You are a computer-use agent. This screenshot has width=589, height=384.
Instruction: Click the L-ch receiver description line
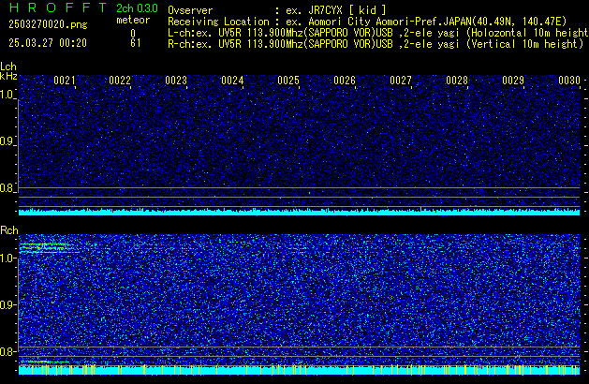point(378,33)
